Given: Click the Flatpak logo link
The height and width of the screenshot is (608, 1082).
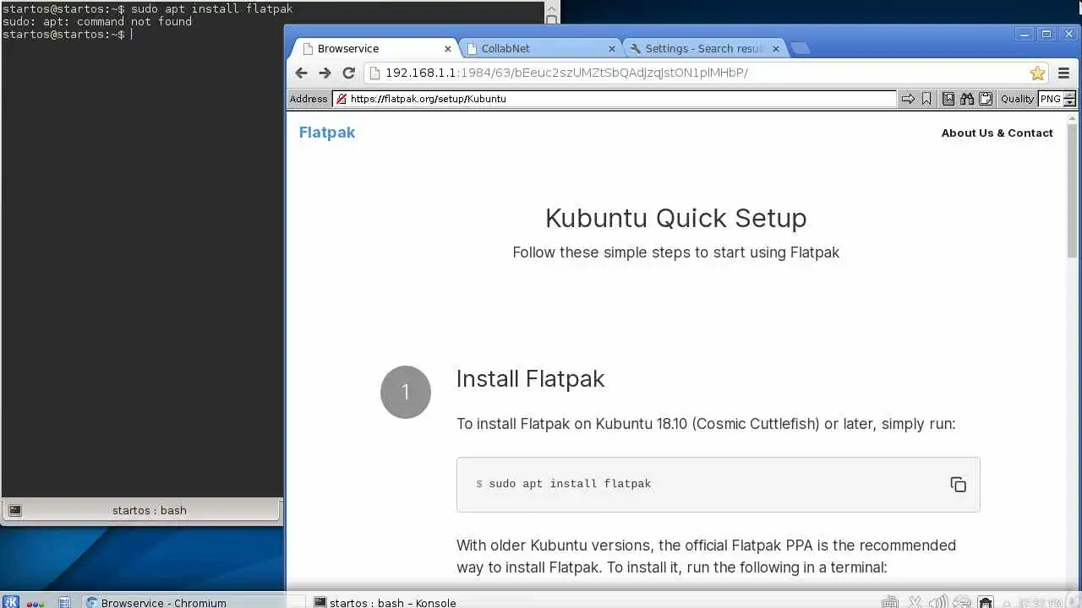Looking at the screenshot, I should tap(326, 133).
